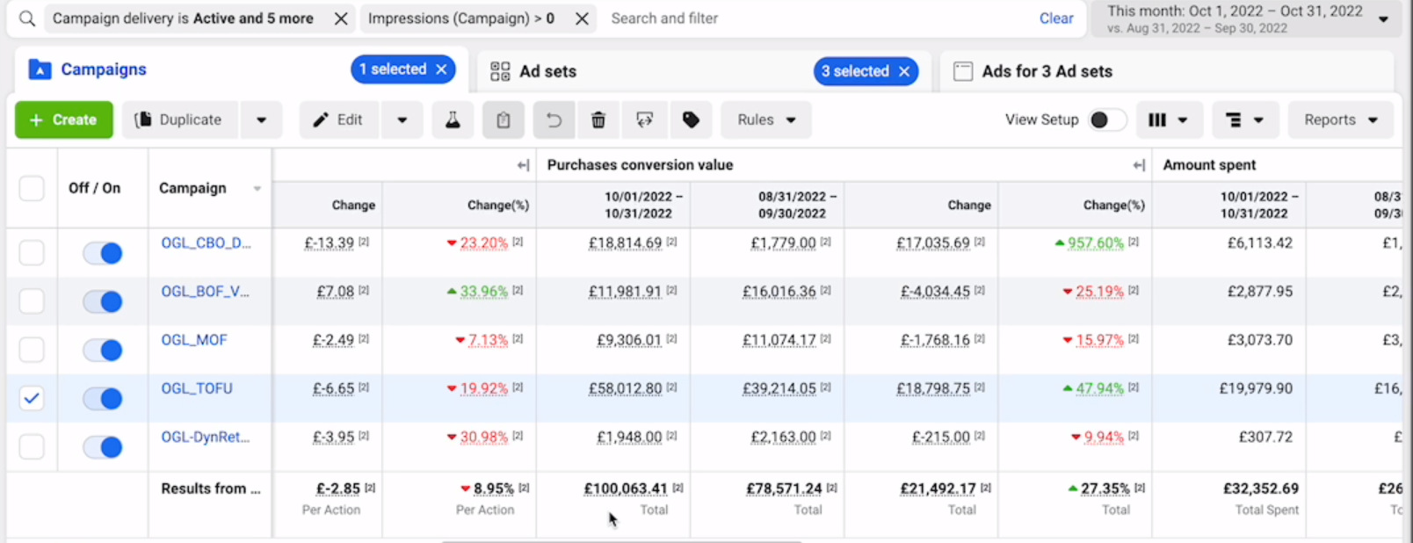Turn off the OGL_BOF_V... campaign toggle
This screenshot has height=543, width=1413.
[103, 302]
